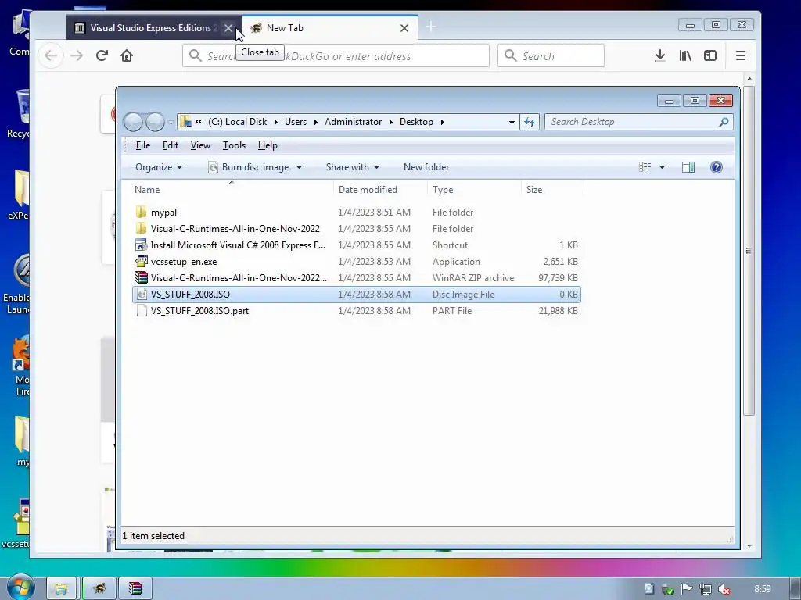Image resolution: width=801 pixels, height=600 pixels.
Task: Open address bar history dropdown
Action: pos(512,122)
